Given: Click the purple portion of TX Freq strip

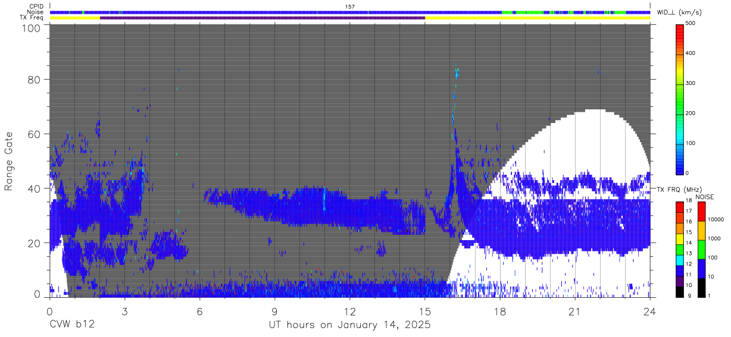Looking at the screenshot, I should [262, 18].
